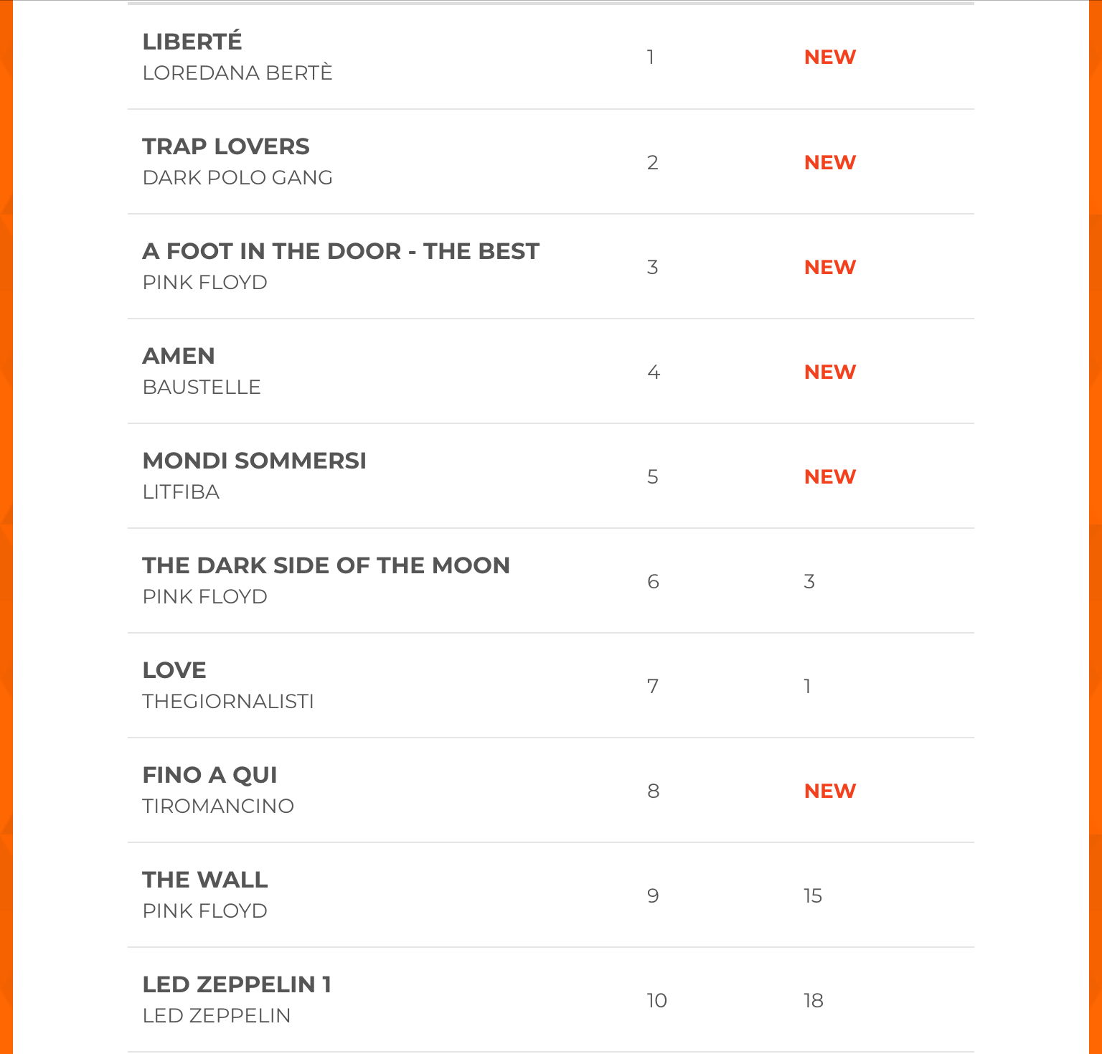Screen dimensions: 1102x1054
Task: Select artist DARK POLO GANG
Action: click(x=237, y=178)
